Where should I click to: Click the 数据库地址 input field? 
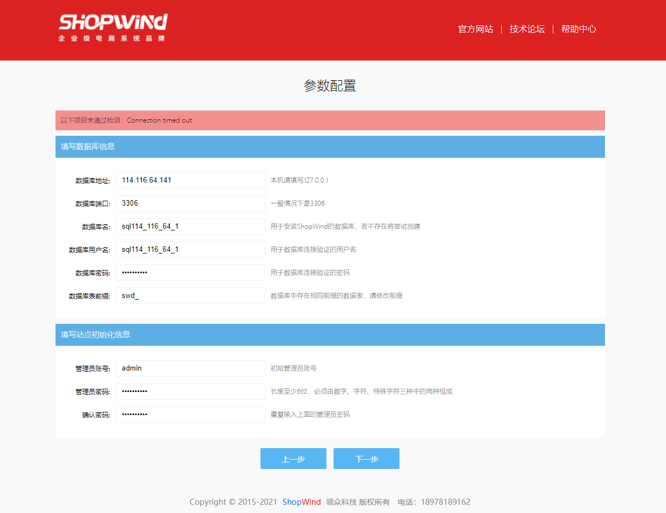pos(191,180)
